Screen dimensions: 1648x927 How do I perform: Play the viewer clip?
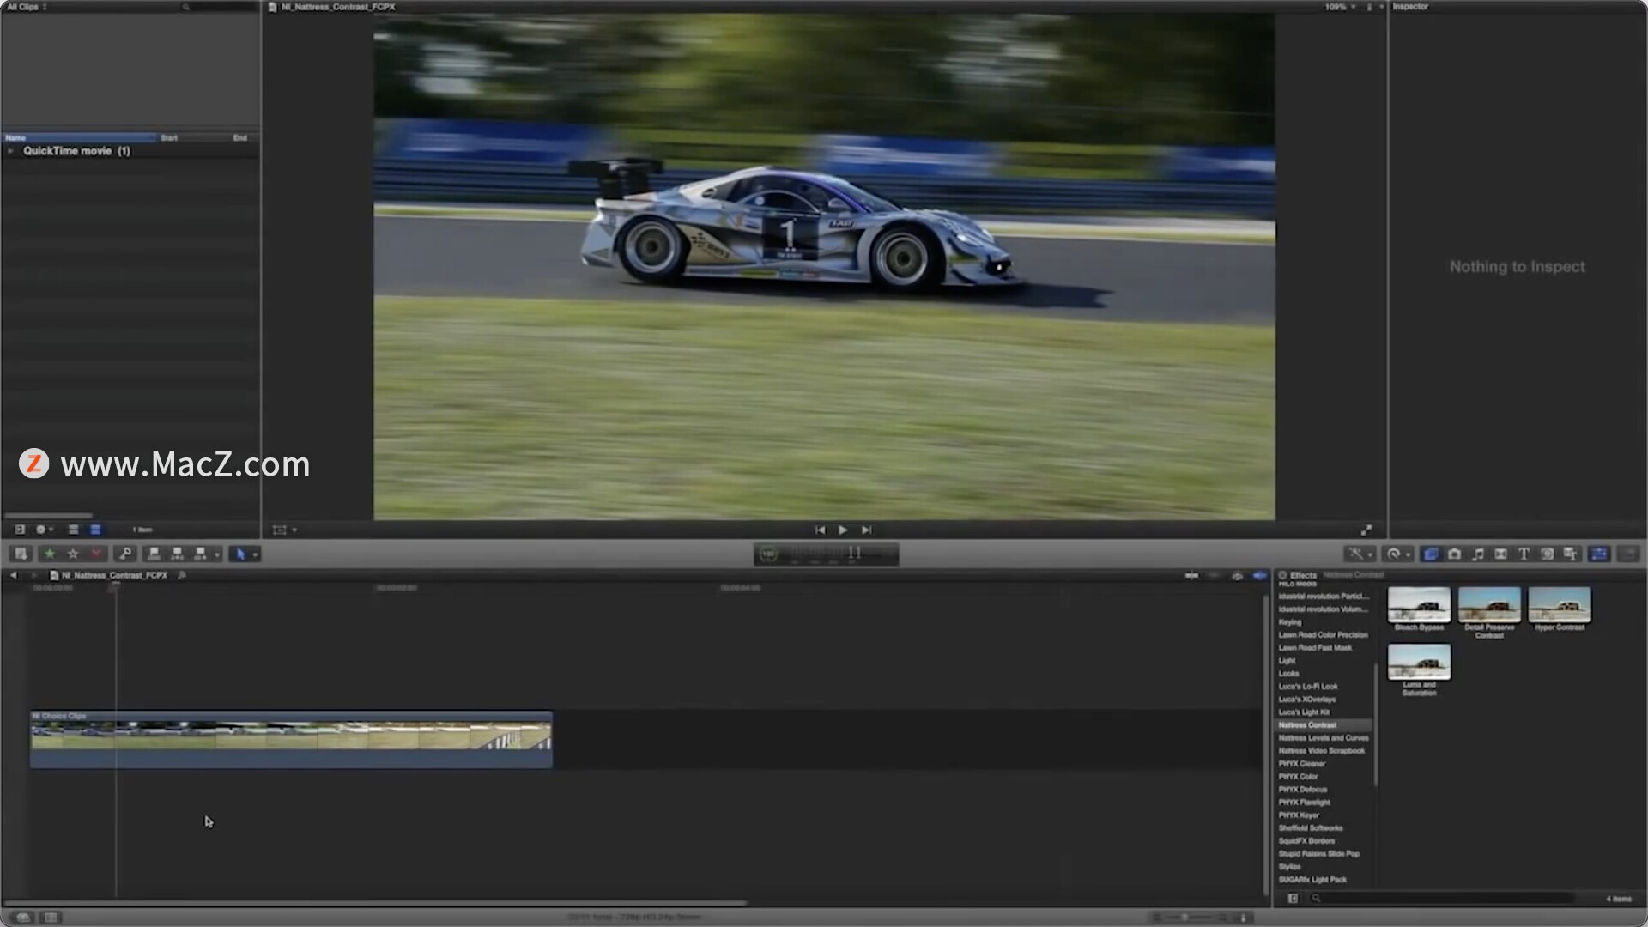point(843,530)
